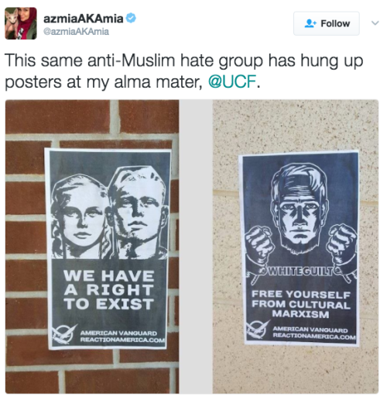Click the "We have a right to exist" text
Image resolution: width=387 pixels, height=401 pixels.
108,289
